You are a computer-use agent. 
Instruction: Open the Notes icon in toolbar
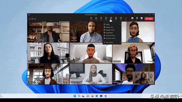[116, 18]
